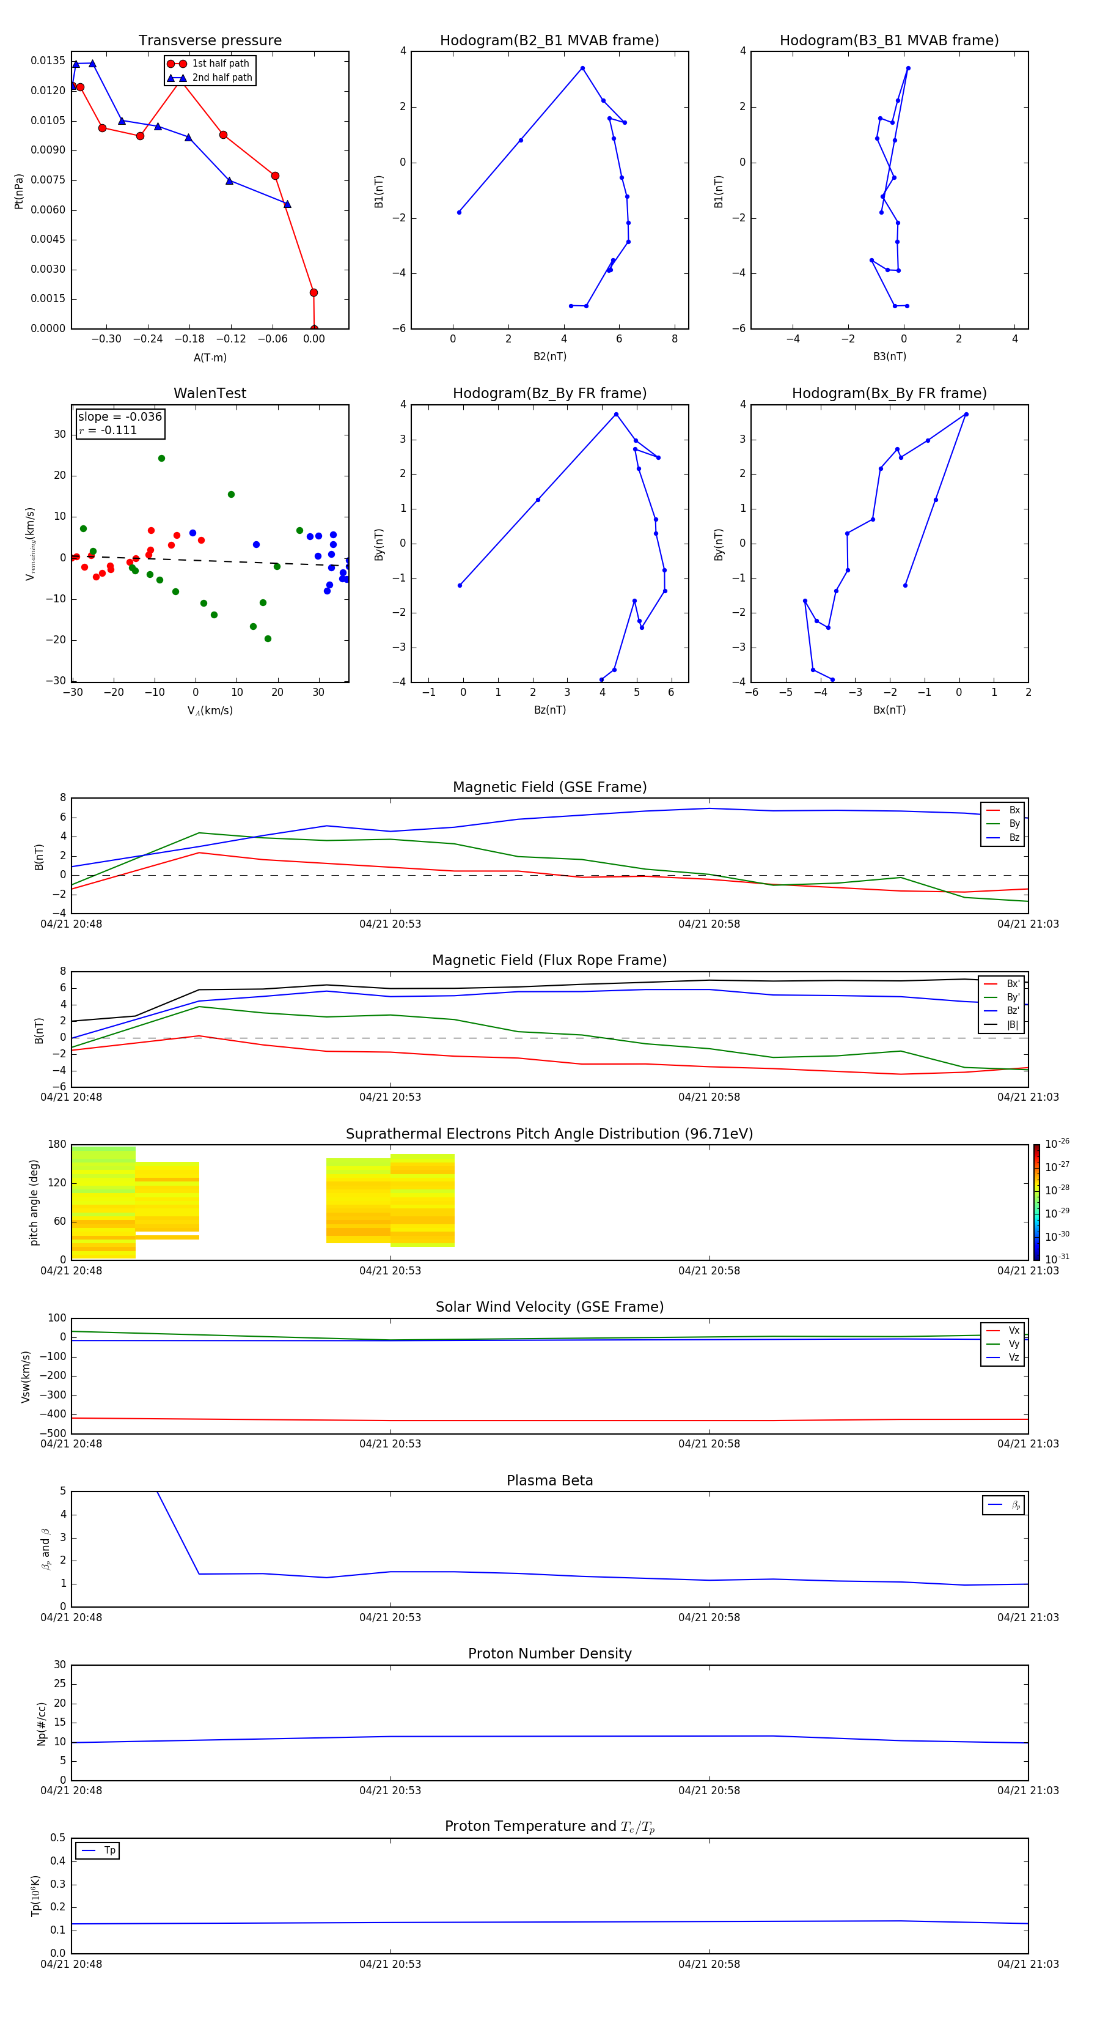Viewport: 1100px width, 2018px height.
Task: Click the first yellow pitch angle data block
Action: point(103,1202)
